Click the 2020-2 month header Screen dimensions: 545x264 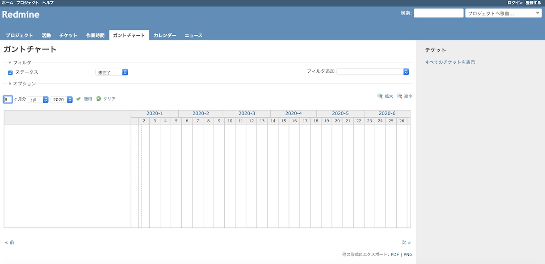click(201, 114)
